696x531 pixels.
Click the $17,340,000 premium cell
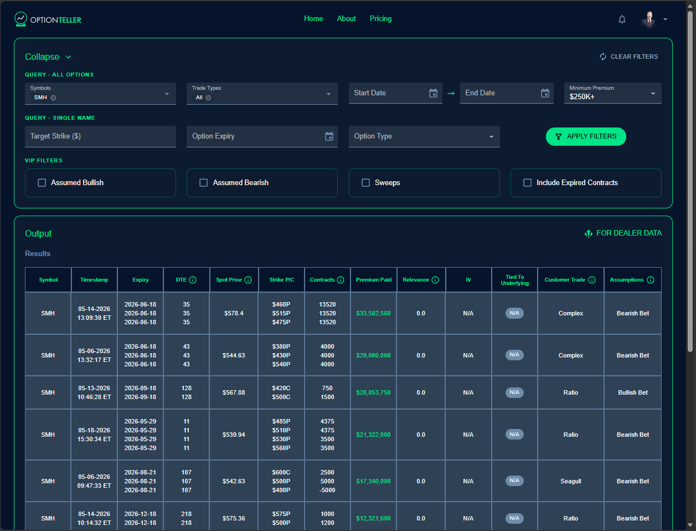373,482
